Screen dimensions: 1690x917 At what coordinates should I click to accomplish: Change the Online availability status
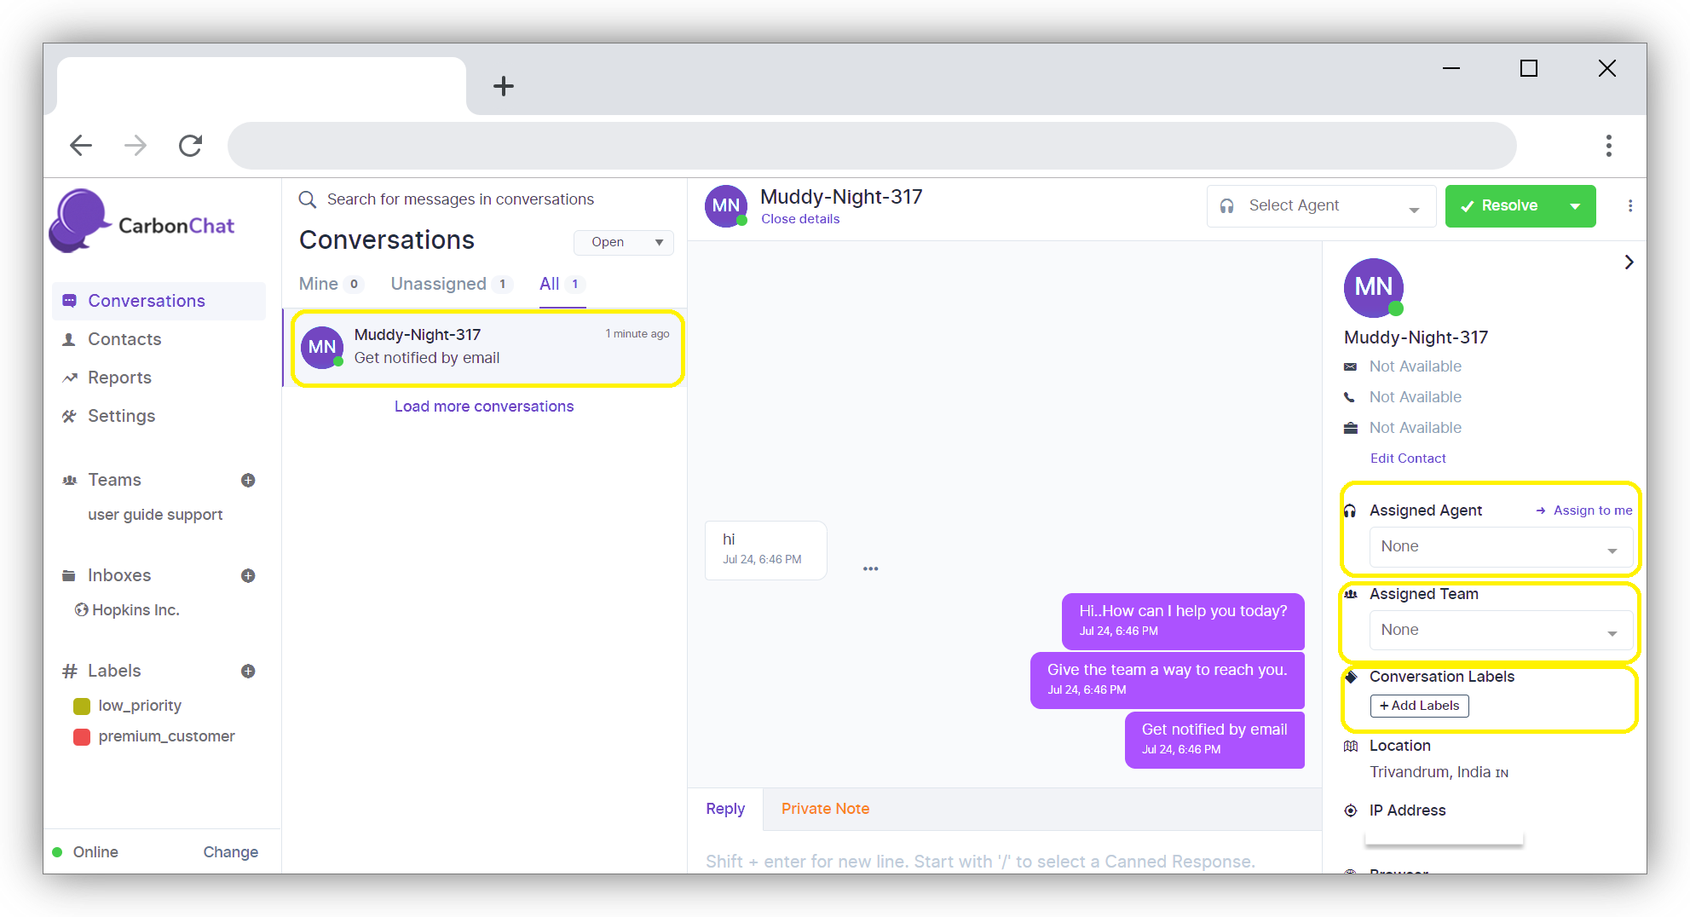(230, 852)
